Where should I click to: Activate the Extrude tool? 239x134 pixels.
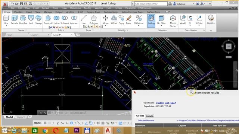[x=14, y=20]
